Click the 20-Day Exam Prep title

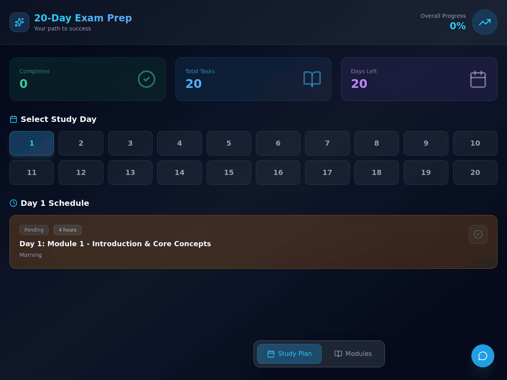click(x=83, y=18)
